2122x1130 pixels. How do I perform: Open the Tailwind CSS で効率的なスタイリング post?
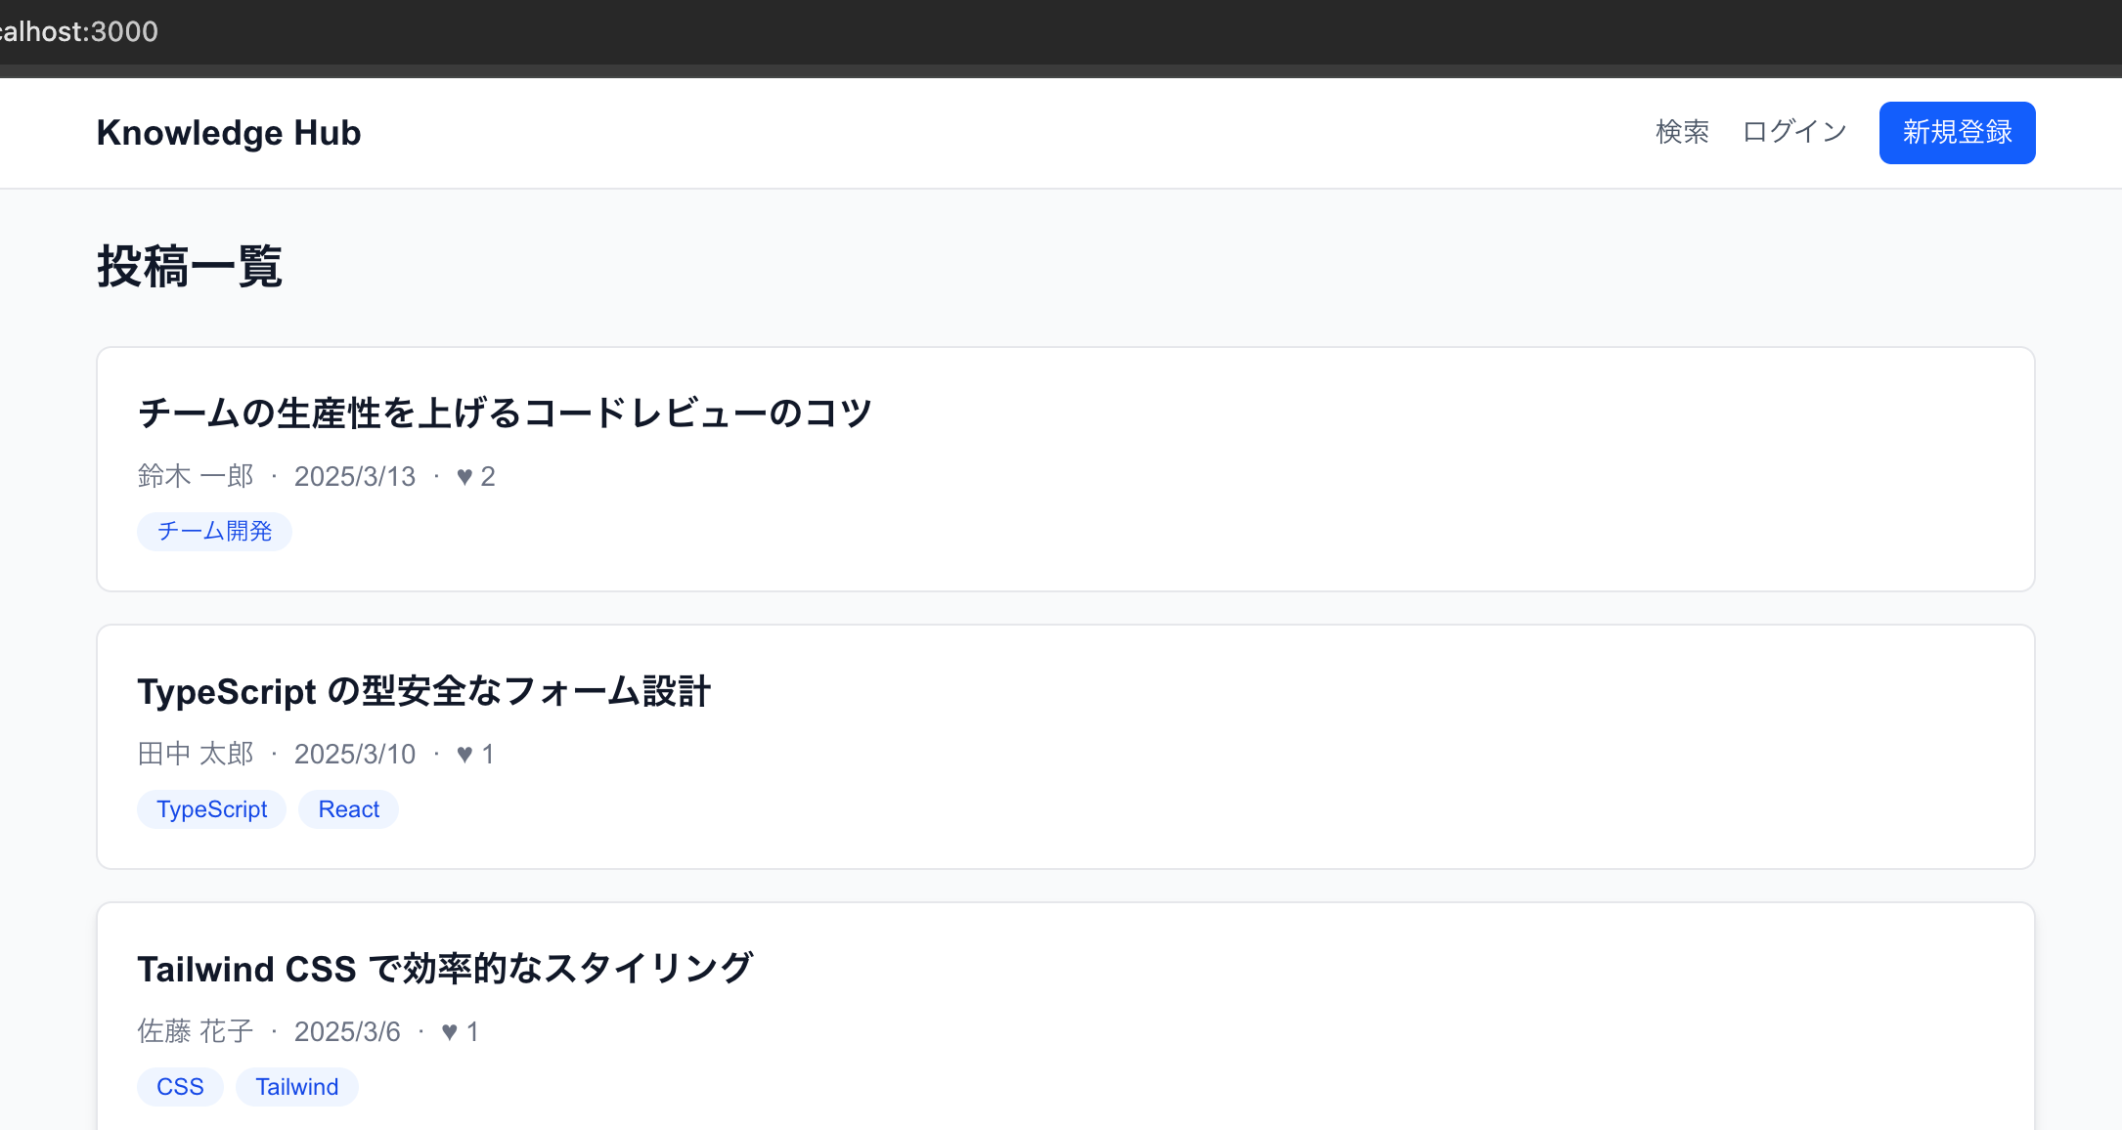pos(445,969)
